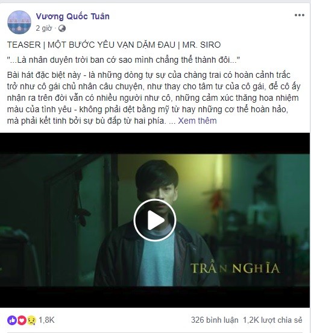This screenshot has height=333, width=311.
Task: Click the Vương Quốc Tuân name link
Action: (x=73, y=16)
